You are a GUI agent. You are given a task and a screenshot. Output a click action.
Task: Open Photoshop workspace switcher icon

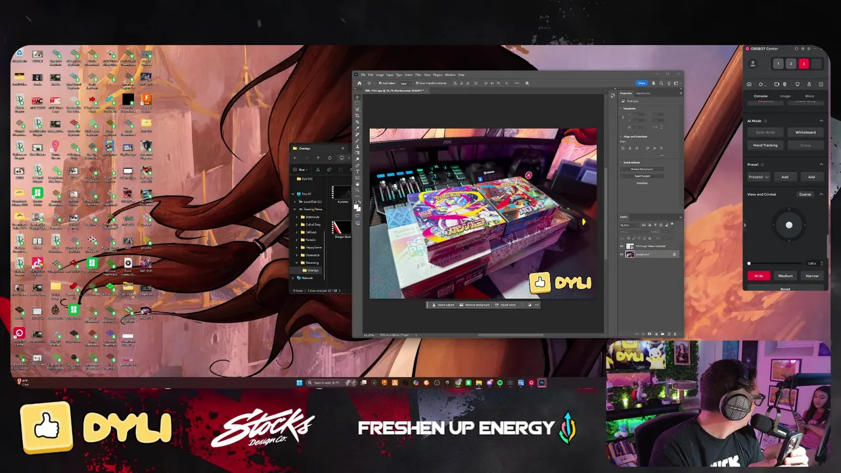pyautogui.click(x=676, y=83)
